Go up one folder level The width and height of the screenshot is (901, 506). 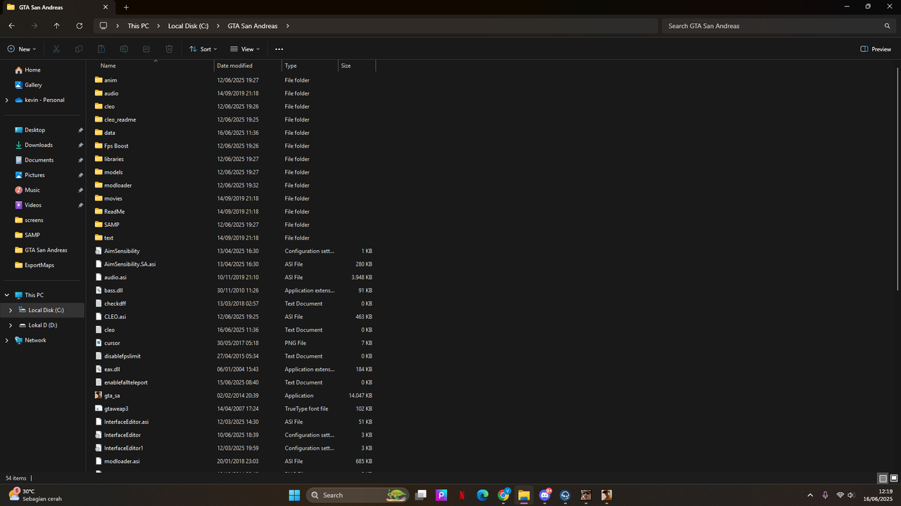(56, 26)
